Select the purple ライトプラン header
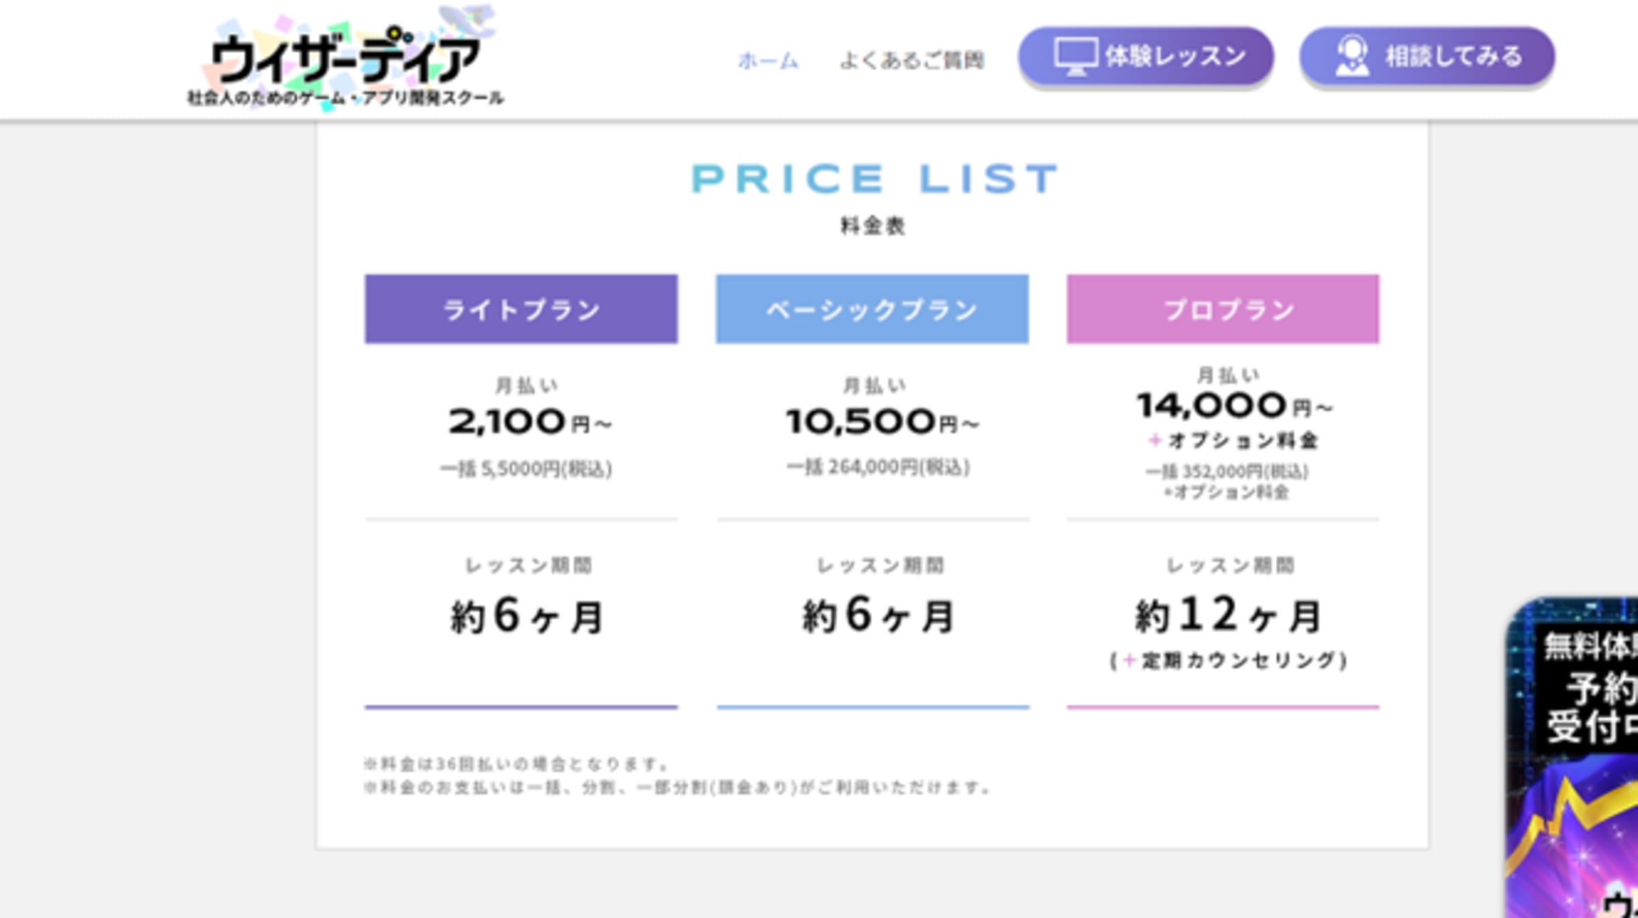Screen dimensions: 1638x918 click(x=521, y=309)
